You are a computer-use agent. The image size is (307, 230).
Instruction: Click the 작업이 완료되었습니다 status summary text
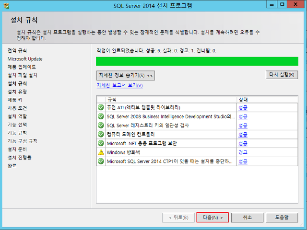pyautogui.click(x=156, y=51)
